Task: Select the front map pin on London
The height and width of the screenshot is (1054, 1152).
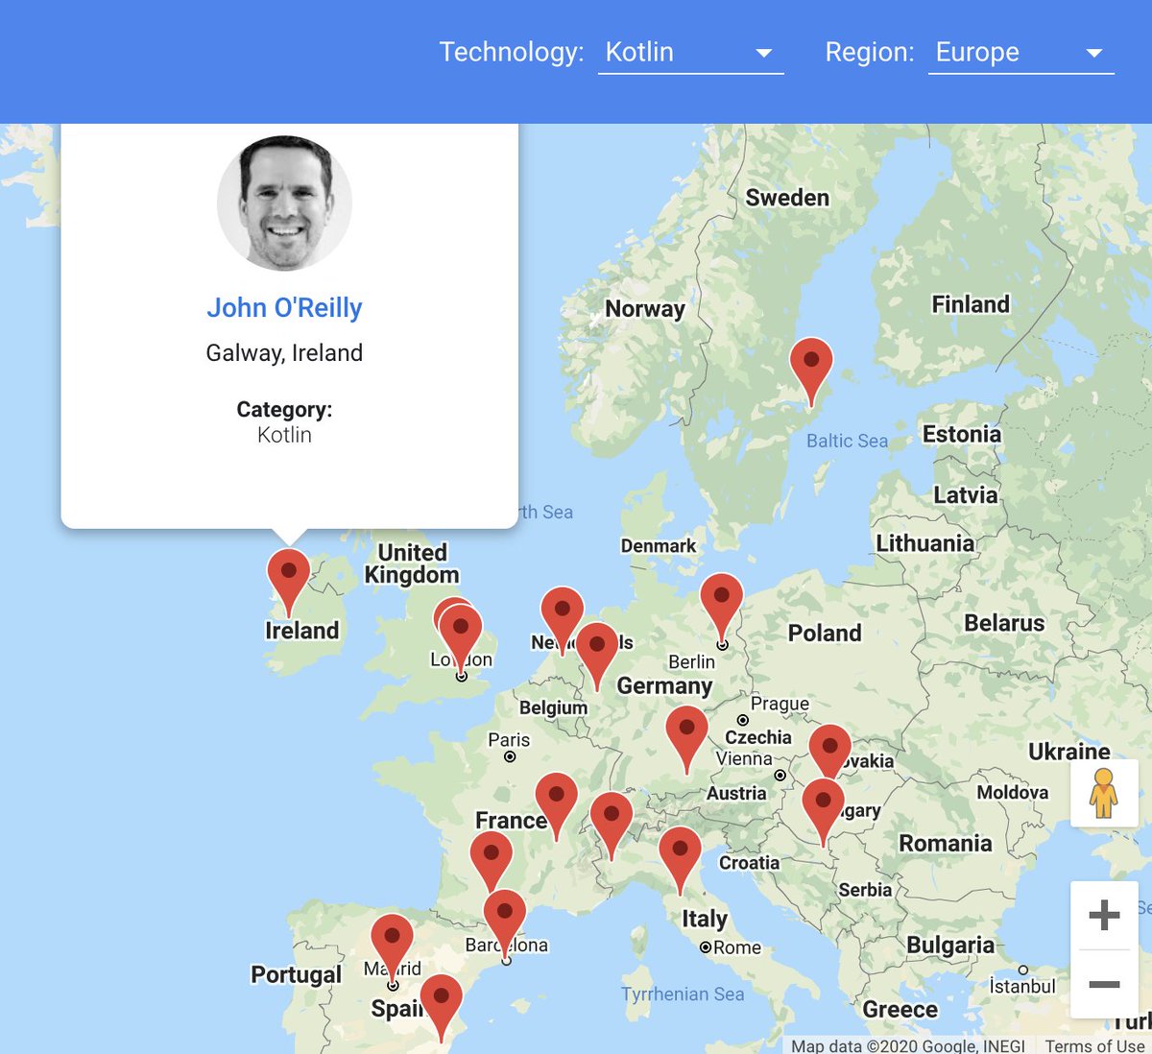Action: tap(461, 638)
